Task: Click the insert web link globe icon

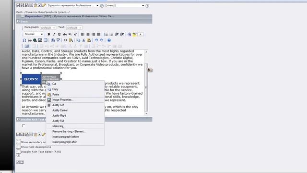Action: click(x=35, y=40)
